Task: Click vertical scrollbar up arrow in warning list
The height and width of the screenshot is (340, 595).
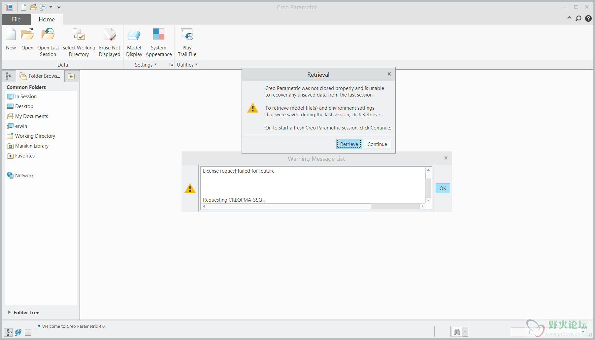Action: pos(428,170)
